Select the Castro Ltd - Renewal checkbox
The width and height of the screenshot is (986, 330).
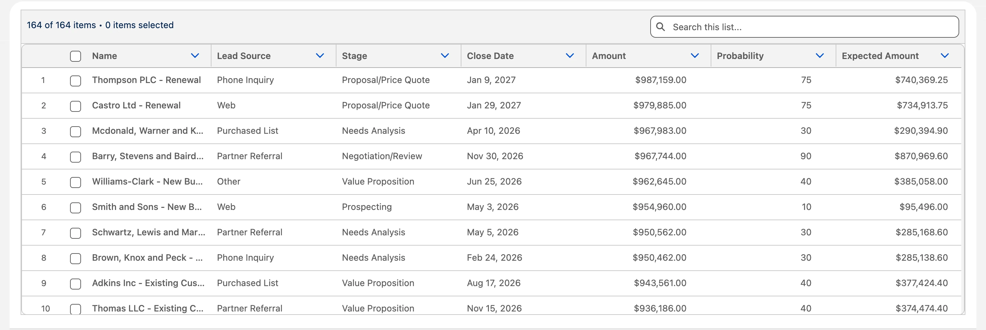tap(76, 106)
